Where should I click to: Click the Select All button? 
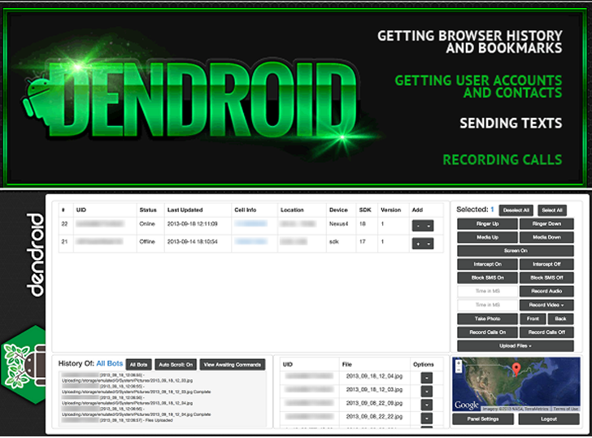point(552,210)
